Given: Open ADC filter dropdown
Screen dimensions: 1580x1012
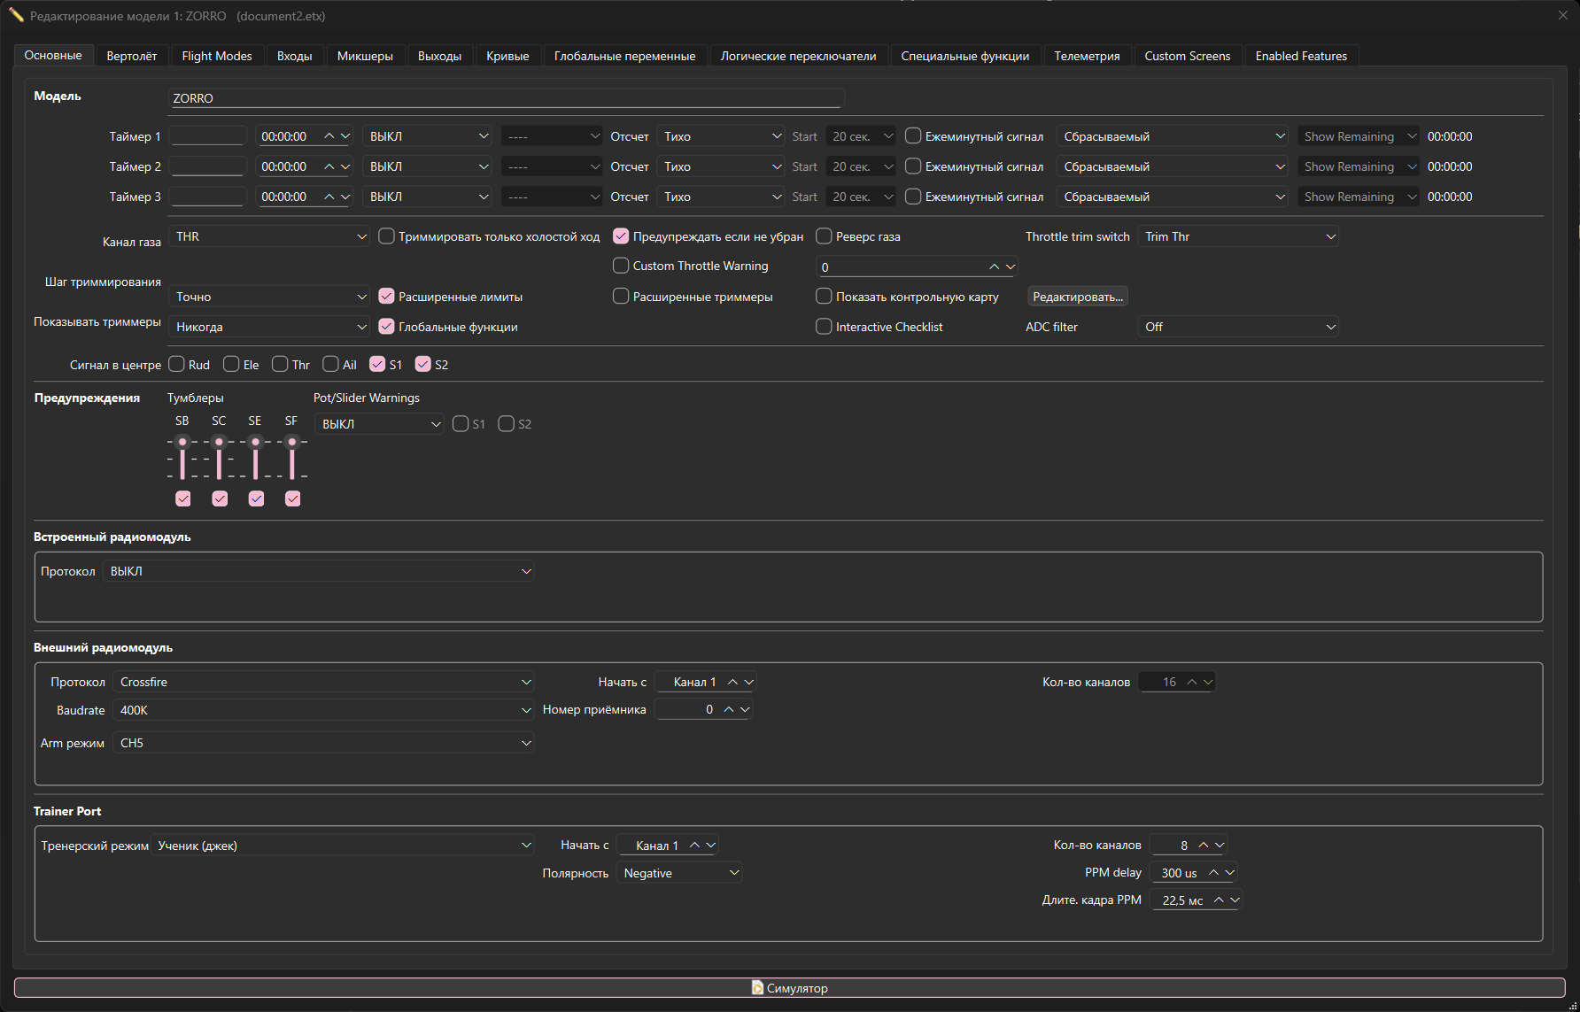Looking at the screenshot, I should pyautogui.click(x=1237, y=327).
